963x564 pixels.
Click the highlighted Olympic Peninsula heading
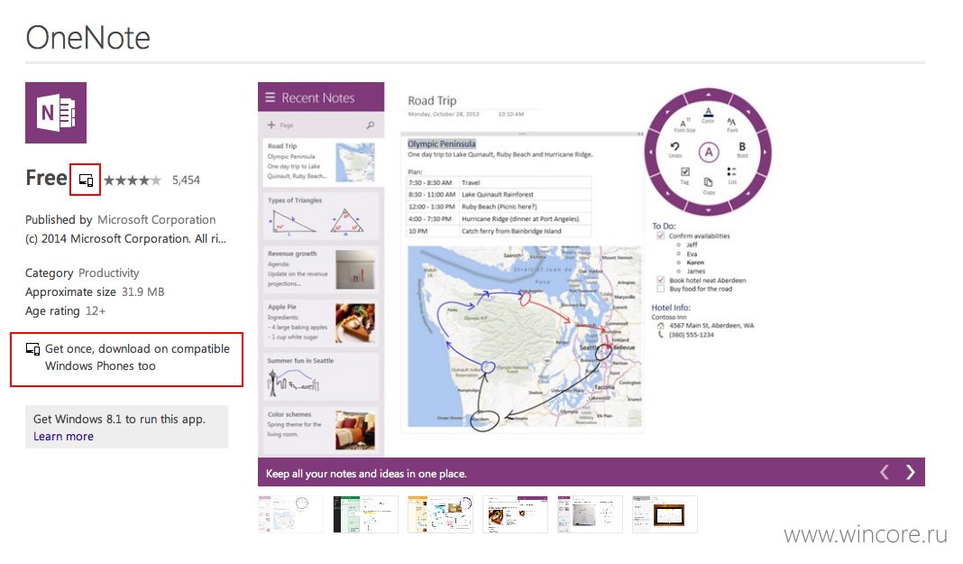[x=442, y=143]
